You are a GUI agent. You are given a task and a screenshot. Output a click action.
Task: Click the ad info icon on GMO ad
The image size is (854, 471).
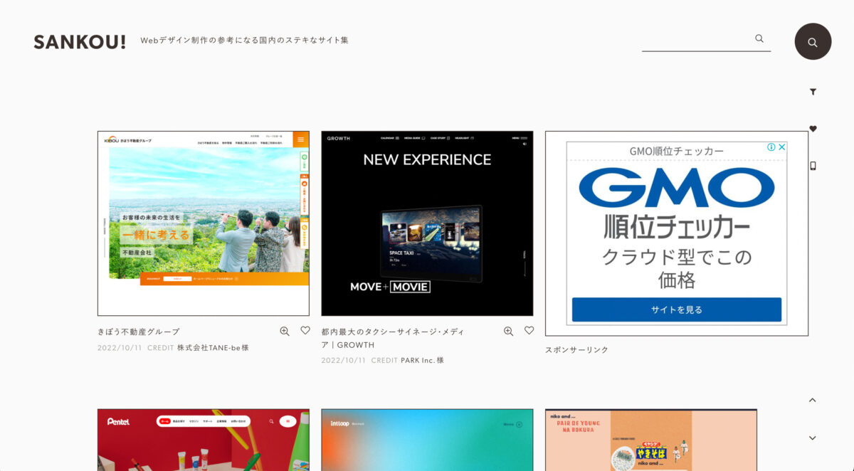point(771,147)
